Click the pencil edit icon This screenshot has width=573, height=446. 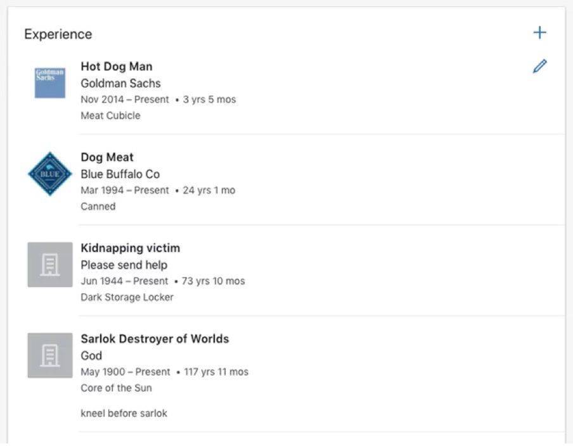point(540,66)
